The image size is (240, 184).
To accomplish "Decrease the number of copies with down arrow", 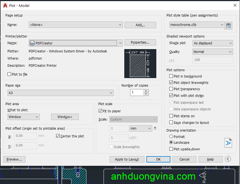I will coord(146,94).
